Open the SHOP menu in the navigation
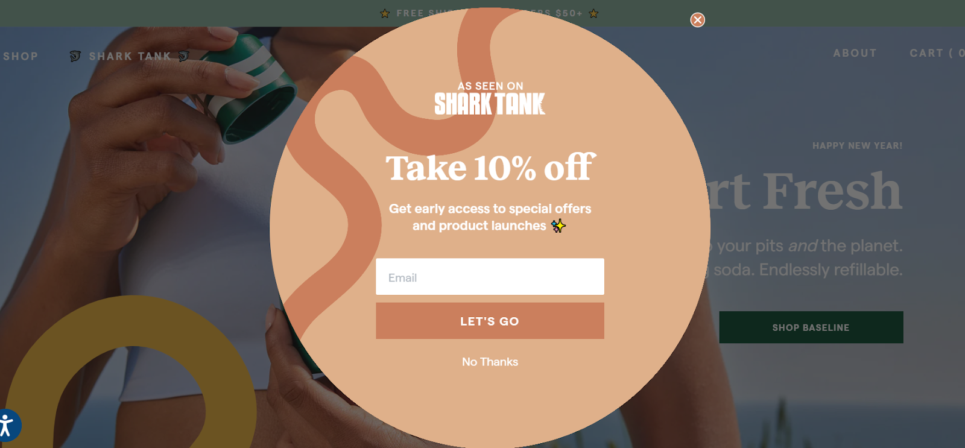This screenshot has width=965, height=448. [x=21, y=56]
